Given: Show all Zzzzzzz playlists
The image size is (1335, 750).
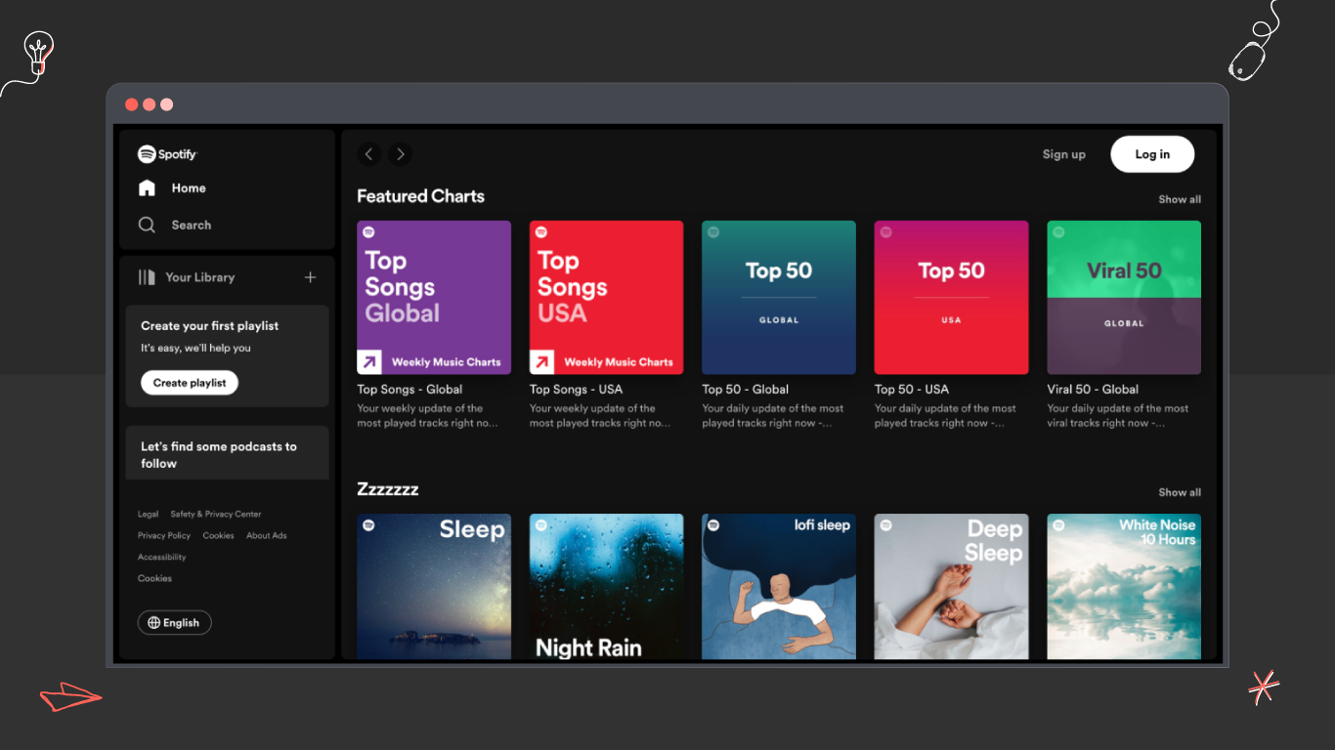Looking at the screenshot, I should click(x=1180, y=492).
